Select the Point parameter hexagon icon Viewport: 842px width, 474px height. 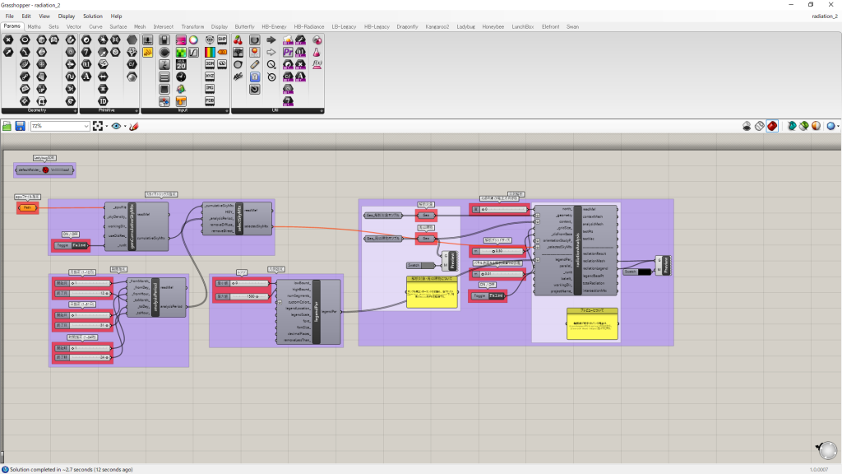[x=8, y=39]
